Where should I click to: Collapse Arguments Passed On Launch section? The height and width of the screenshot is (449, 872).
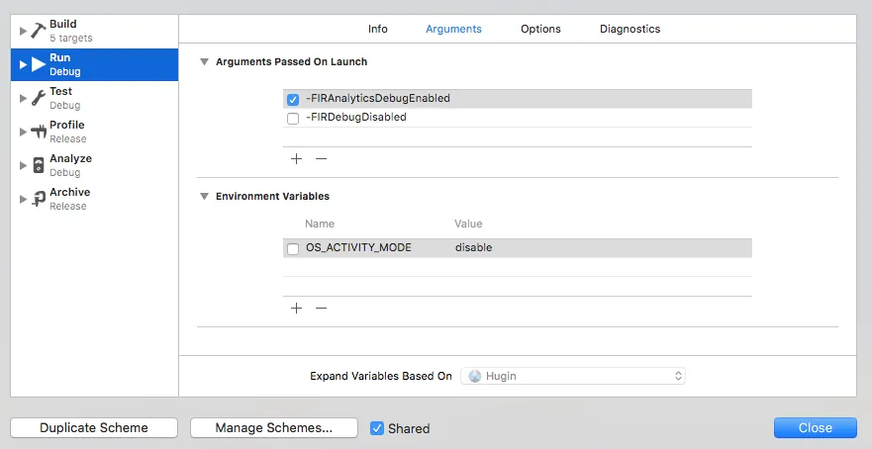(x=204, y=61)
